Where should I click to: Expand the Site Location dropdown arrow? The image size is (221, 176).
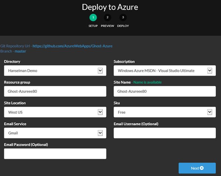(100, 112)
